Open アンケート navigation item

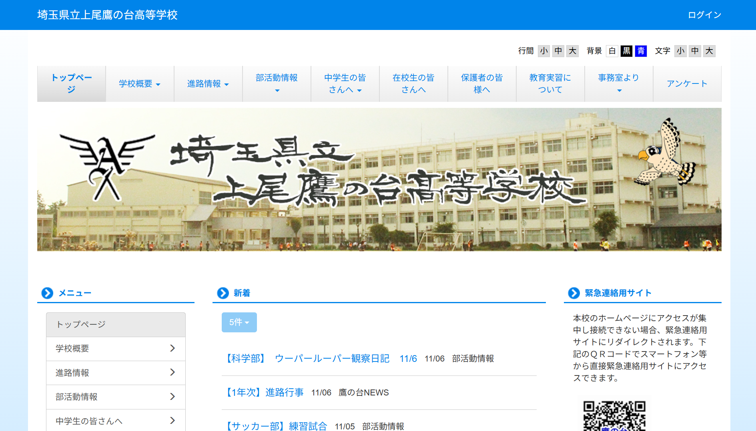(x=687, y=84)
